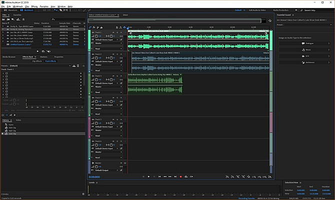335x200 pixels.
Task: Mute Track 1
Action: pos(113,32)
